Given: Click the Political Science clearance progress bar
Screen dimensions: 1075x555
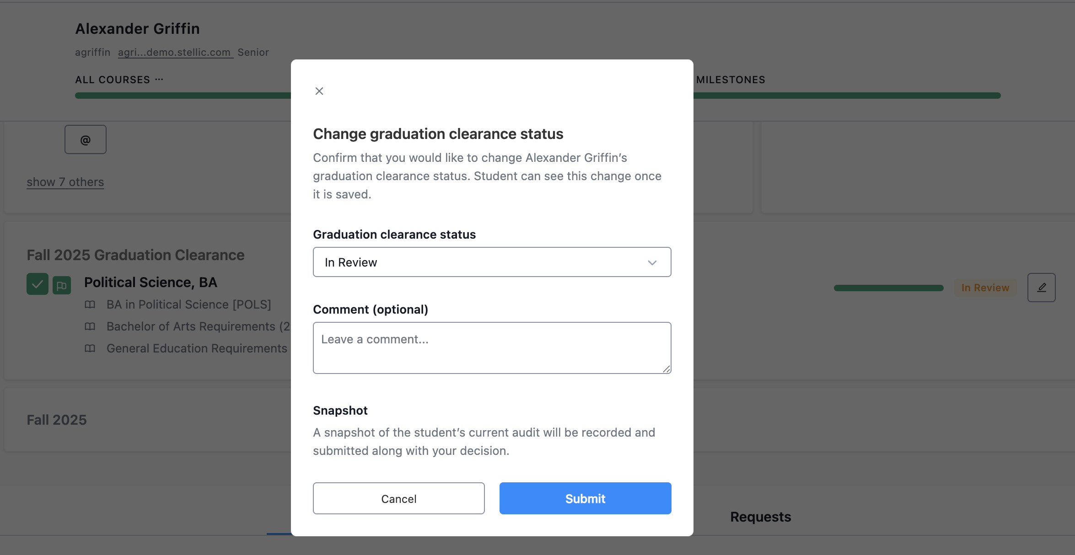Looking at the screenshot, I should 888,288.
